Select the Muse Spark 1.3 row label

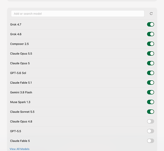(20, 102)
